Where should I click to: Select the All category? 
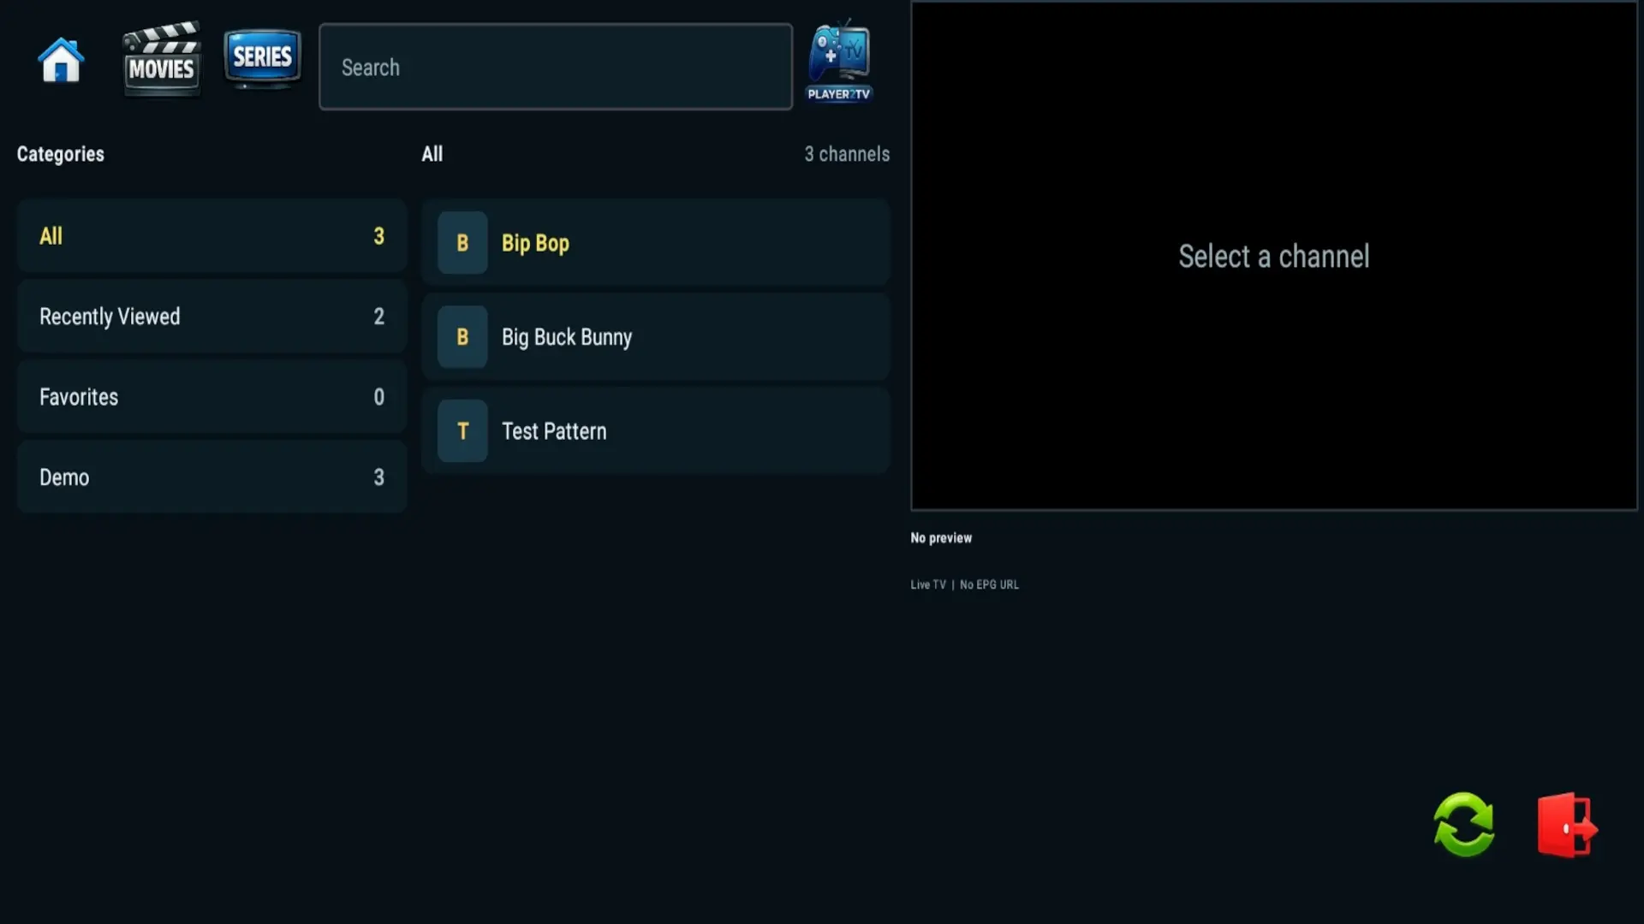point(211,236)
